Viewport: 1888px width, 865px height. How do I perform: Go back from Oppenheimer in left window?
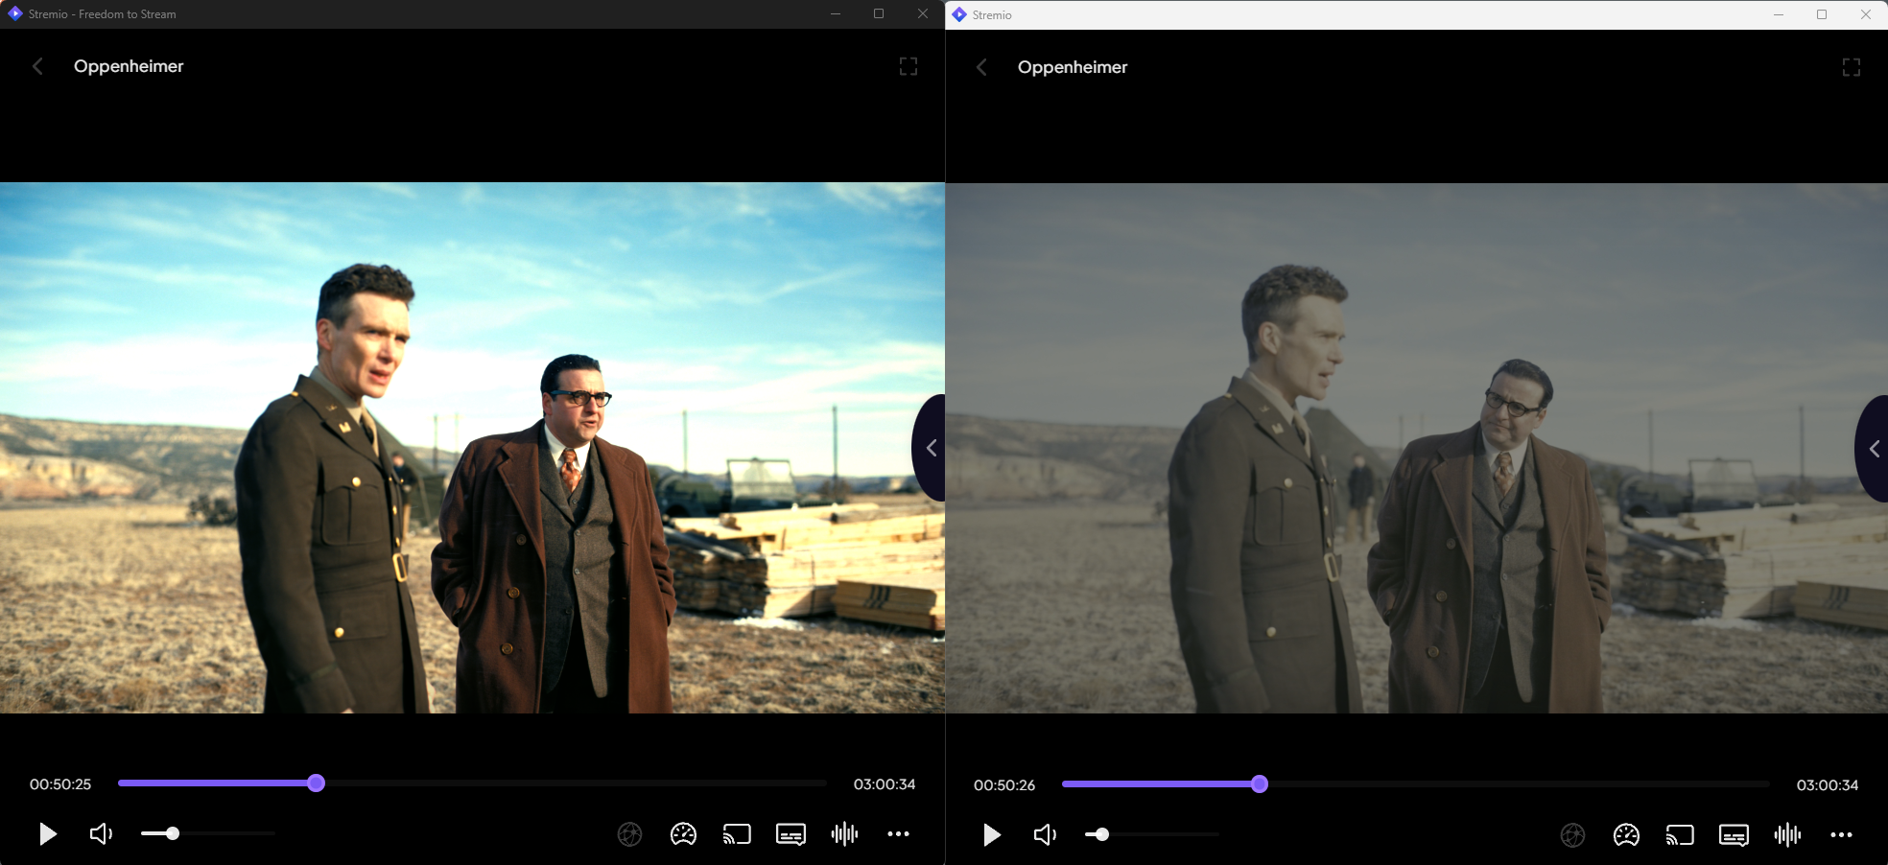(x=37, y=66)
